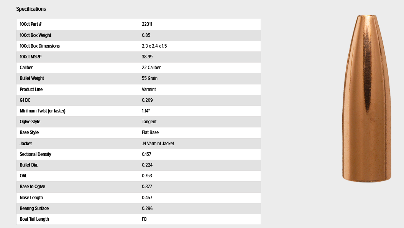Viewport: 404px width, 228px height.
Task: Click the J4 Varmint Jacket value
Action: (158, 144)
